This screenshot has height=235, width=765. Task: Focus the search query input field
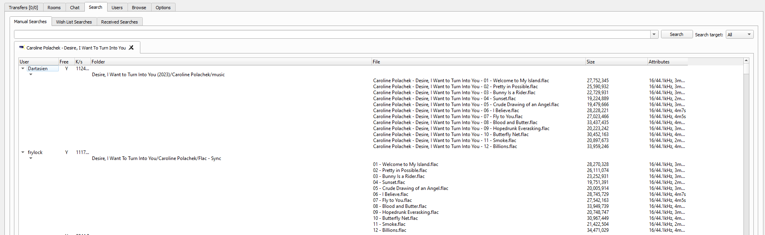tap(332, 35)
